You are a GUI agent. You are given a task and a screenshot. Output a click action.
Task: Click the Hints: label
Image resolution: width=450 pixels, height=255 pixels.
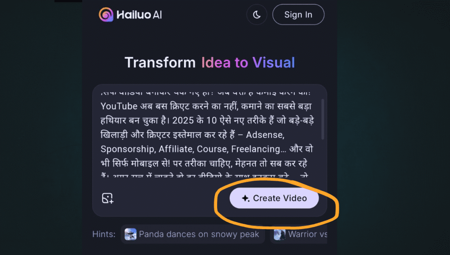coord(104,234)
